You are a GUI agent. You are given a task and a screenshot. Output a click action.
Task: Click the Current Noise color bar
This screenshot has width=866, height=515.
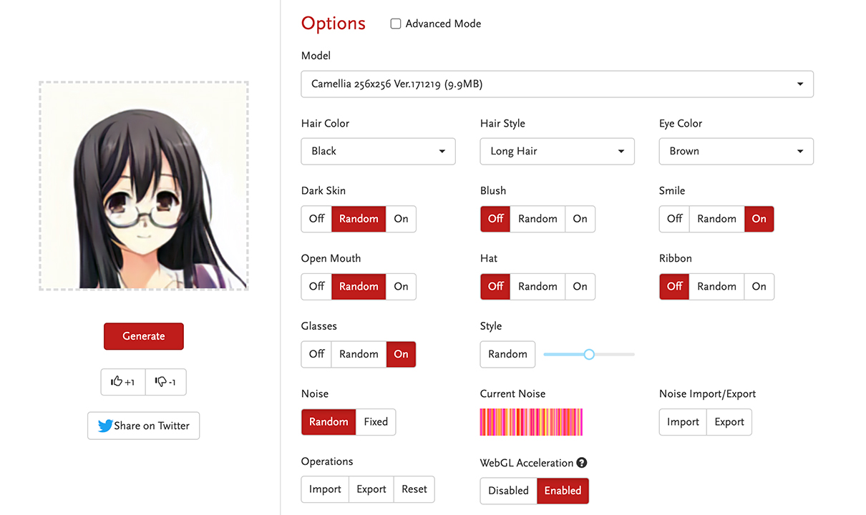pos(531,422)
